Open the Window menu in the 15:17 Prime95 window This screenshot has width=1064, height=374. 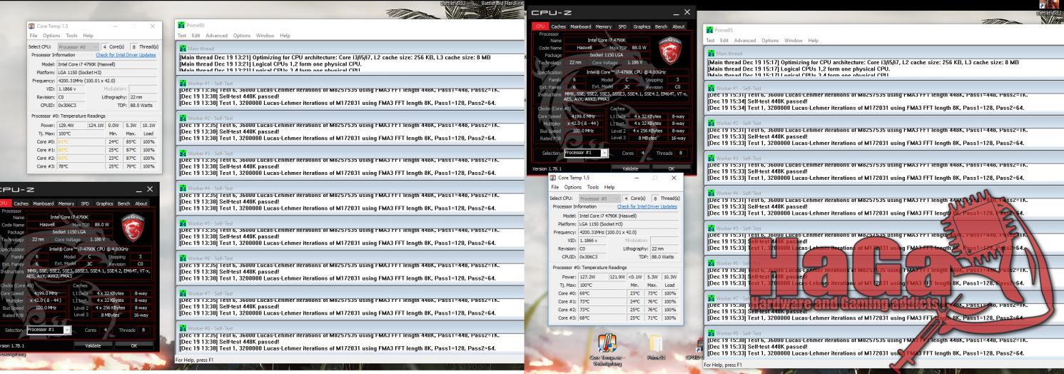[x=793, y=40]
